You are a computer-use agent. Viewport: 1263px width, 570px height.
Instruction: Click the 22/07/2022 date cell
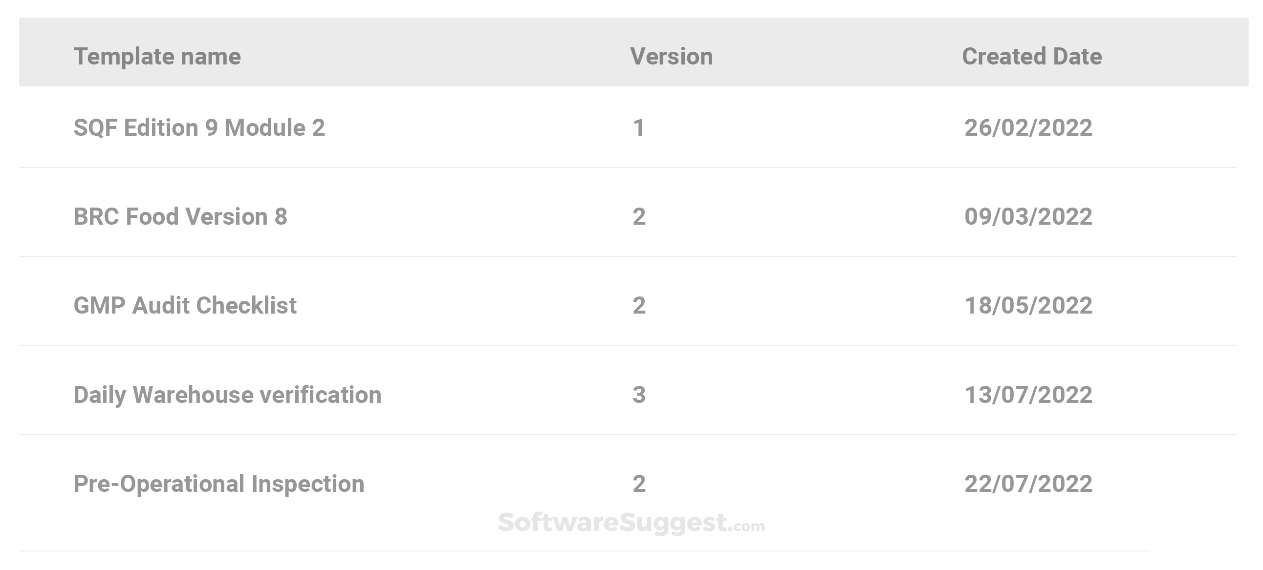tap(1028, 484)
